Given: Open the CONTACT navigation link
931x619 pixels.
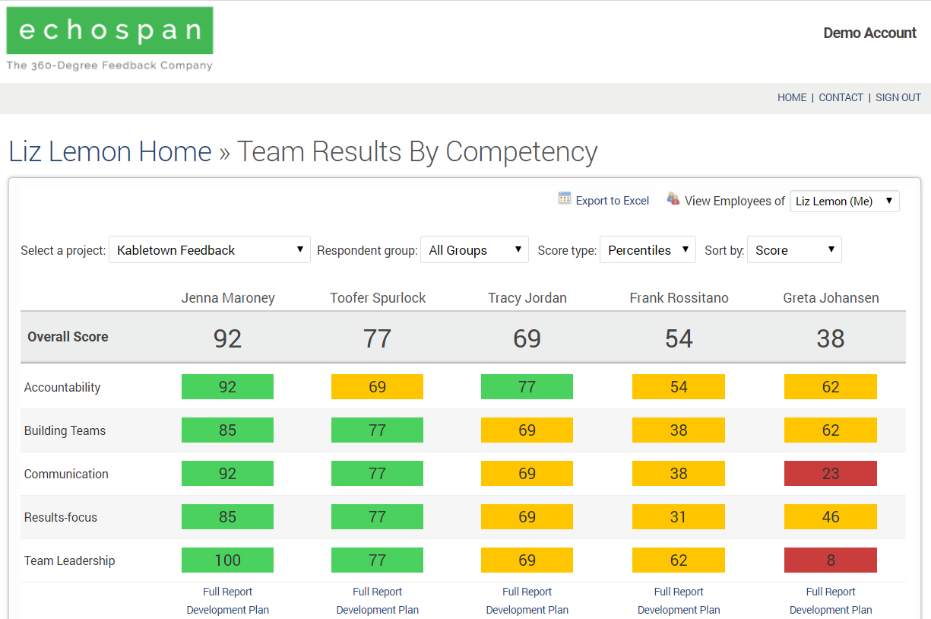Looking at the screenshot, I should [841, 97].
